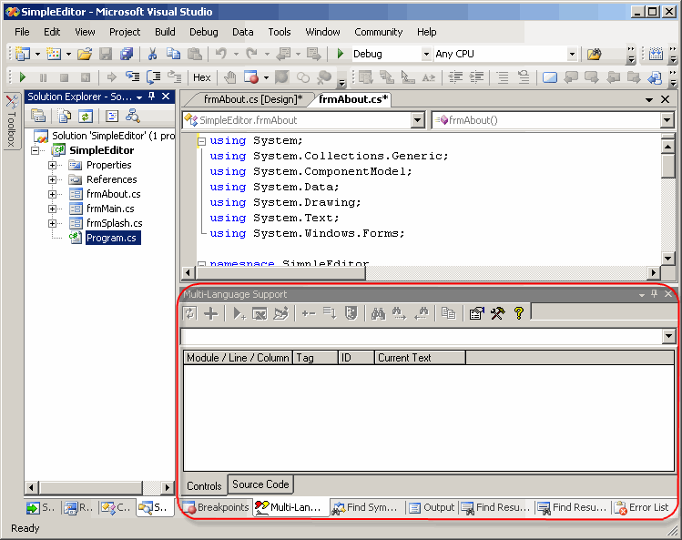Click the Current Text column header

tap(419, 358)
